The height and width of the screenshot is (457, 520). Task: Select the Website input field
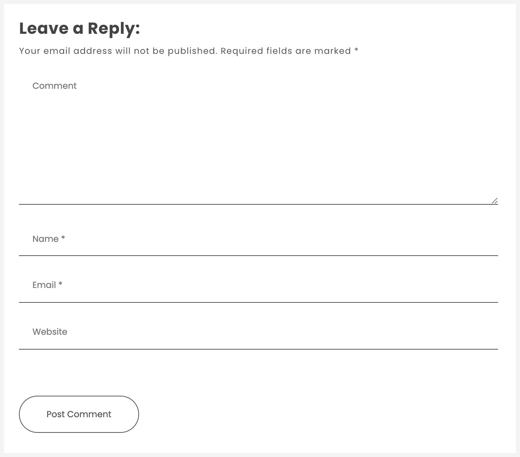(x=258, y=332)
